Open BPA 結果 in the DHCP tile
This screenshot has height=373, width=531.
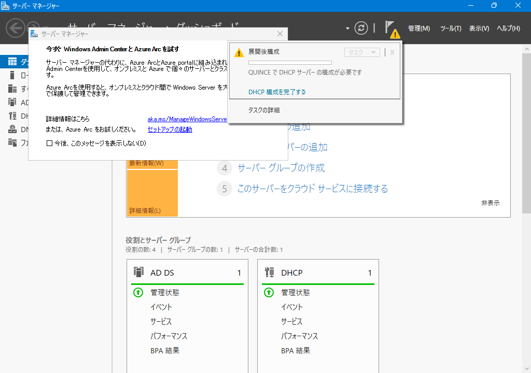pyautogui.click(x=296, y=351)
